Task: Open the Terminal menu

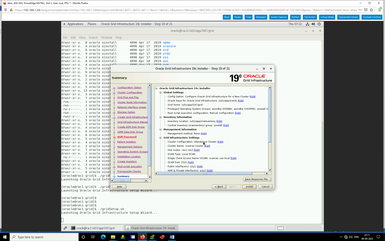Action: [x=107, y=37]
